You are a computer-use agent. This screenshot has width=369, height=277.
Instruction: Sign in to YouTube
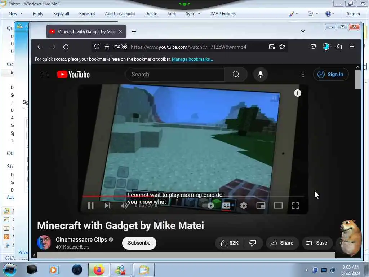pyautogui.click(x=331, y=74)
